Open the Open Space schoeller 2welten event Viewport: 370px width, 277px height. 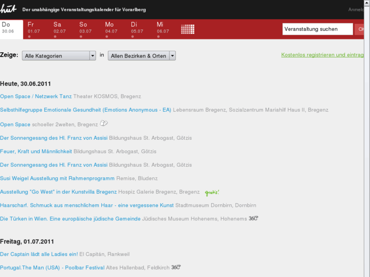tap(15, 125)
